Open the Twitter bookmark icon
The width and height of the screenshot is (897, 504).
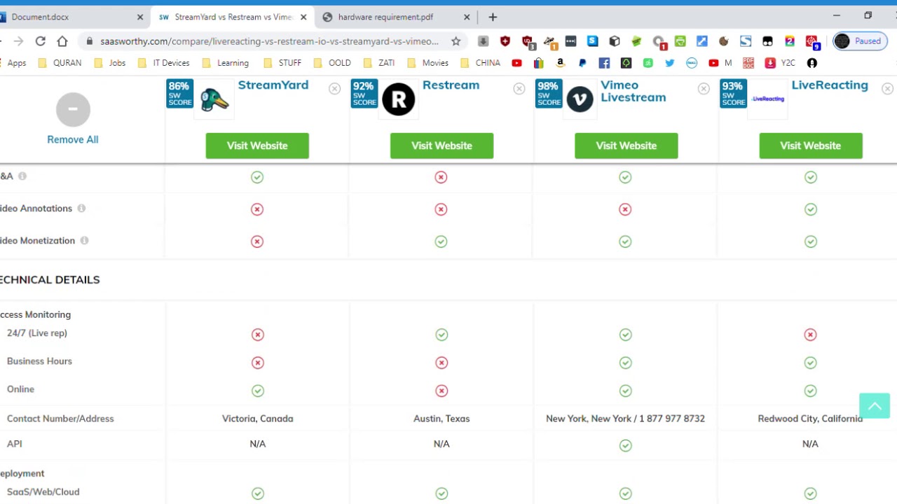[670, 63]
